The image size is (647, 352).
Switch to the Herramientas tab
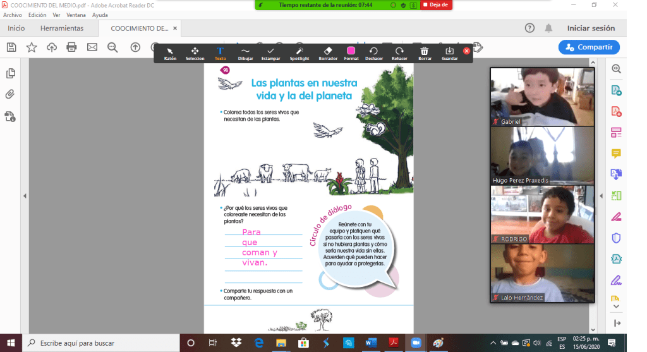pos(62,28)
